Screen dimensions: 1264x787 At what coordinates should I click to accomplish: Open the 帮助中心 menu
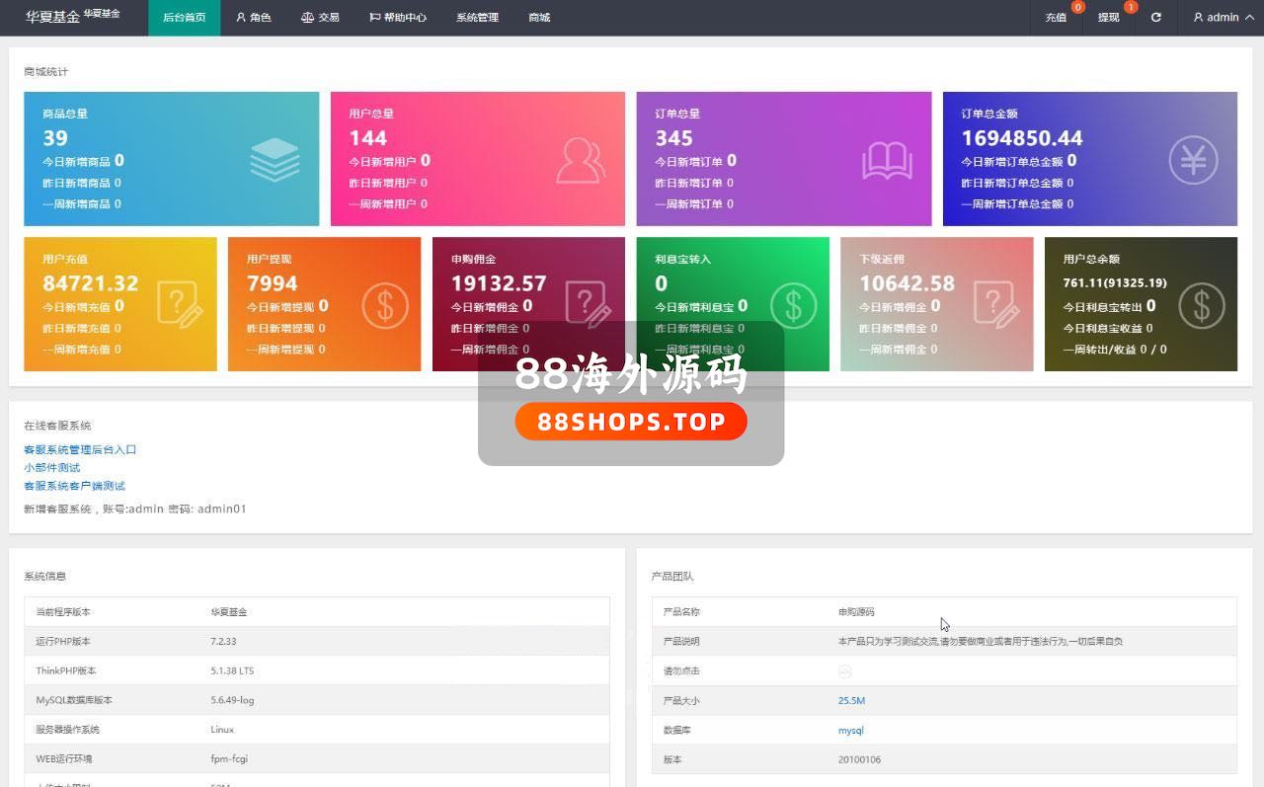(398, 17)
